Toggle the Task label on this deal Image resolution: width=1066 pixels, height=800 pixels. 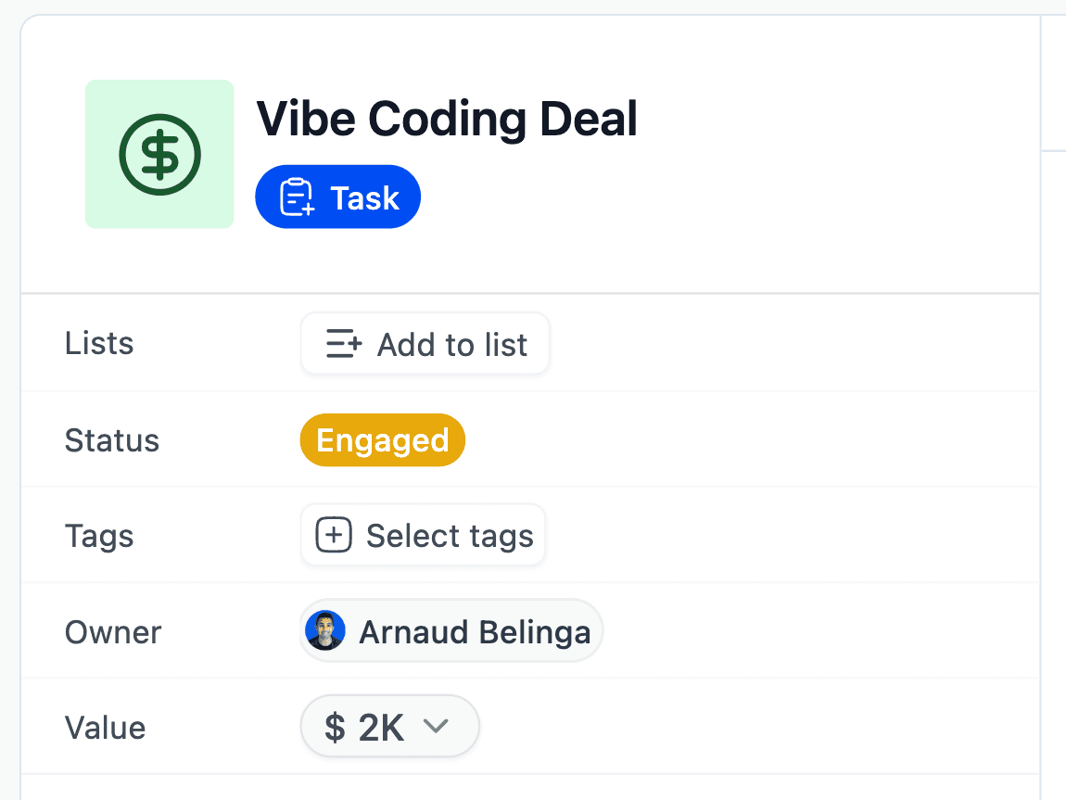[x=337, y=197]
